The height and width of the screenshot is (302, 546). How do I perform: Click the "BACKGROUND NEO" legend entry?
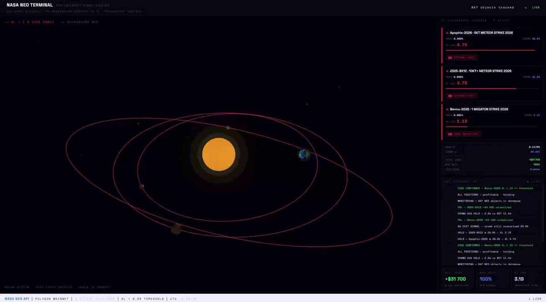[79, 22]
